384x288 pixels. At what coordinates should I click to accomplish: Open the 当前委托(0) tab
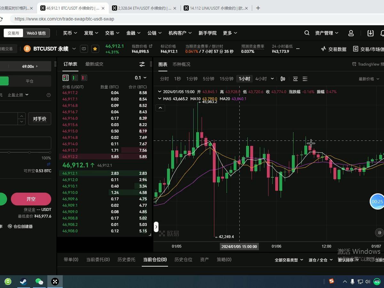[98, 260]
